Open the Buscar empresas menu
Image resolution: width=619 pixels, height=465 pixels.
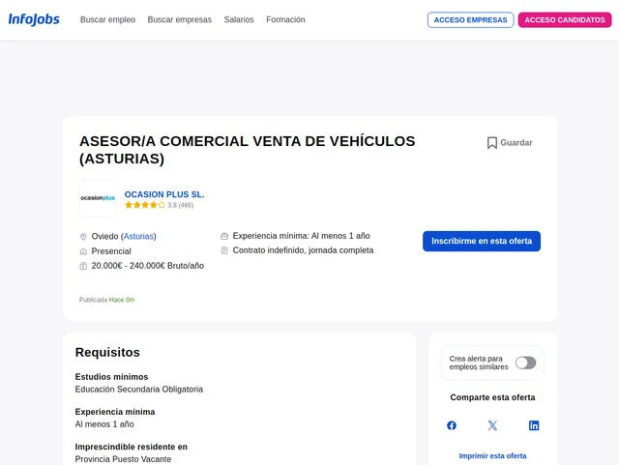[179, 20]
